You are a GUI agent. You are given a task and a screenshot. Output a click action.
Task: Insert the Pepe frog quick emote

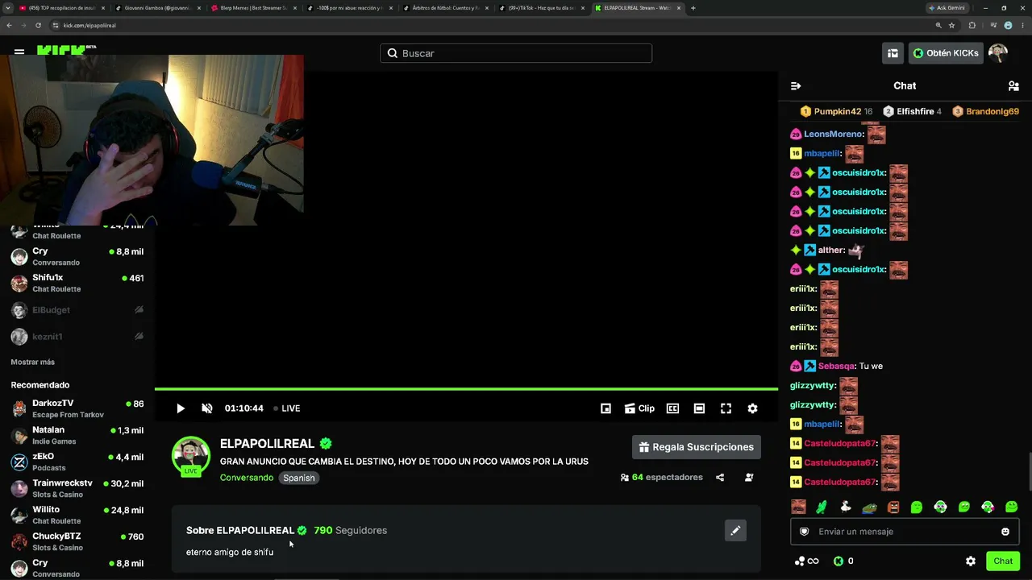[x=869, y=507]
